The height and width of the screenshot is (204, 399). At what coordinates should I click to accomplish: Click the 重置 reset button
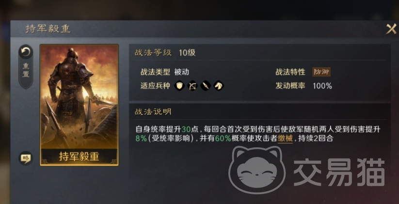[x=26, y=67]
